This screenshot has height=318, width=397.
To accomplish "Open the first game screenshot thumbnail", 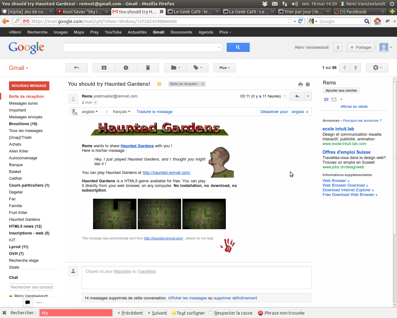I will tap(115, 214).
